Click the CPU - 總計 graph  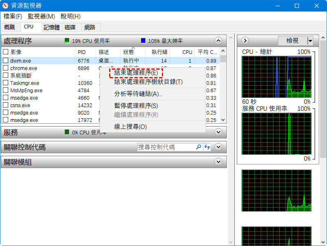coord(276,77)
